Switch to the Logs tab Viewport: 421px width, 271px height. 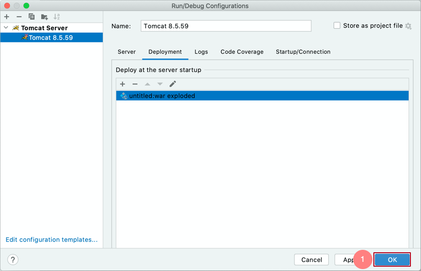coord(201,52)
